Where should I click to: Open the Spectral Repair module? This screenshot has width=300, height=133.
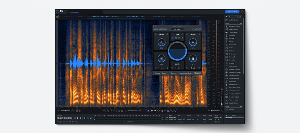(x=232, y=97)
